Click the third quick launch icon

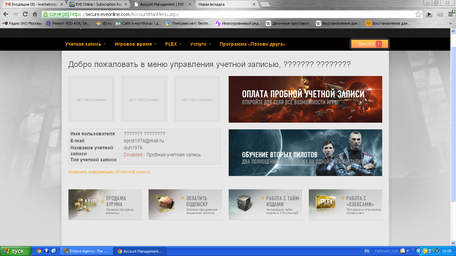tap(54, 251)
